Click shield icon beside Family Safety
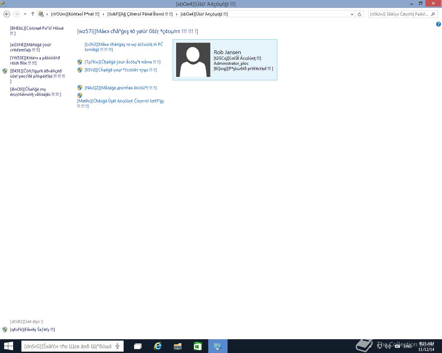This screenshot has width=442, height=353. [5, 330]
